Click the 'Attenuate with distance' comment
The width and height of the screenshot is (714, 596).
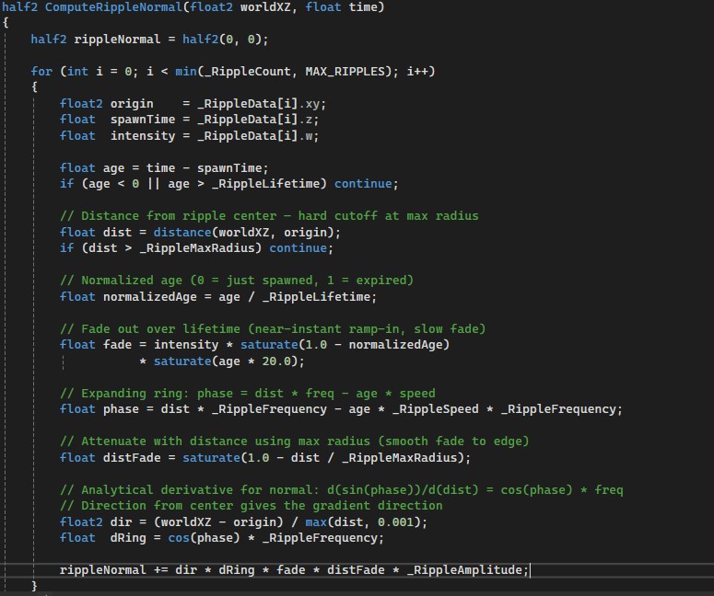point(295,441)
